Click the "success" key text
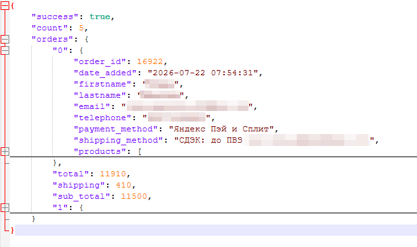This screenshot has width=417, height=247. (x=55, y=17)
